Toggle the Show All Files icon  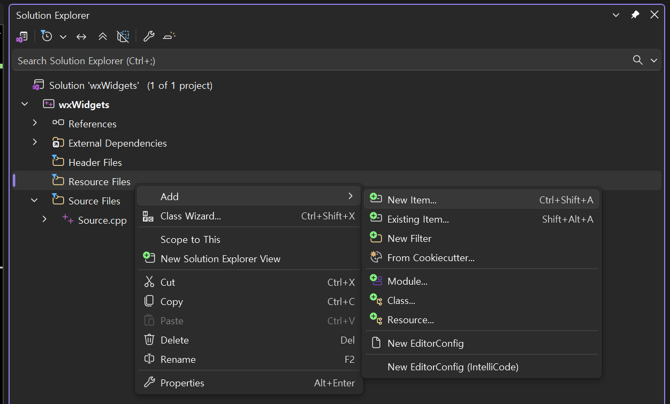[123, 36]
